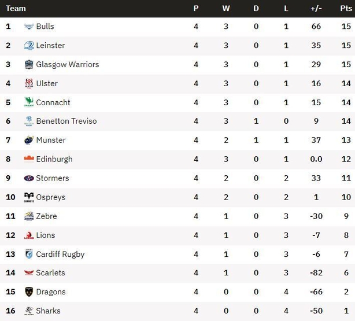Viewport: 355px width, 321px height.
Task: Click the Stormers oval logo
Action: click(x=29, y=178)
